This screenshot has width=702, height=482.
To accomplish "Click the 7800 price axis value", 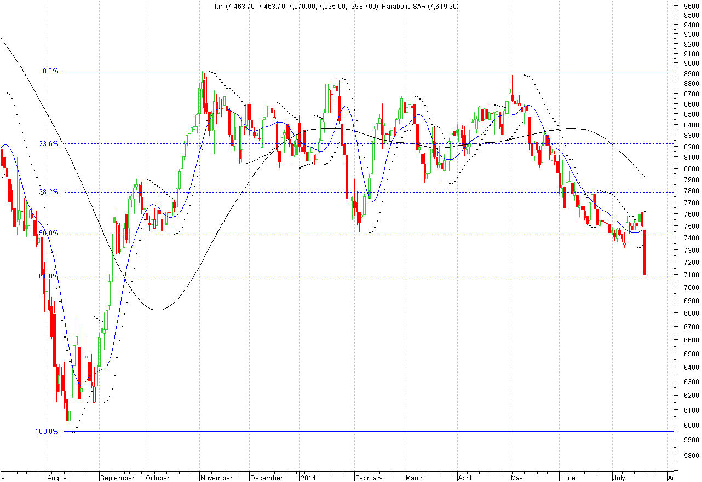I will click(691, 191).
